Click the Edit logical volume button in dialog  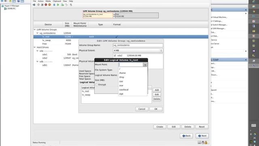coord(157,94)
